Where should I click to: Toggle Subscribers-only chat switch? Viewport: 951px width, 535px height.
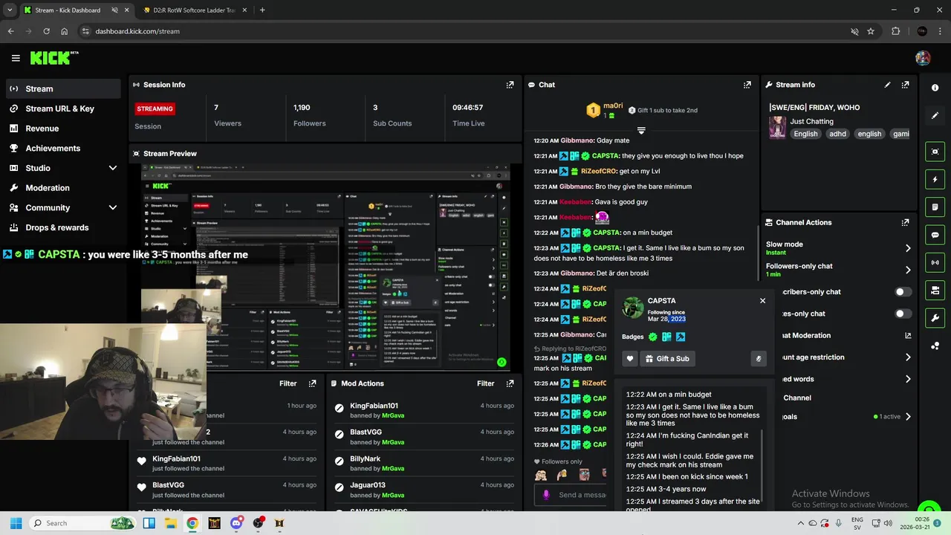pos(903,292)
